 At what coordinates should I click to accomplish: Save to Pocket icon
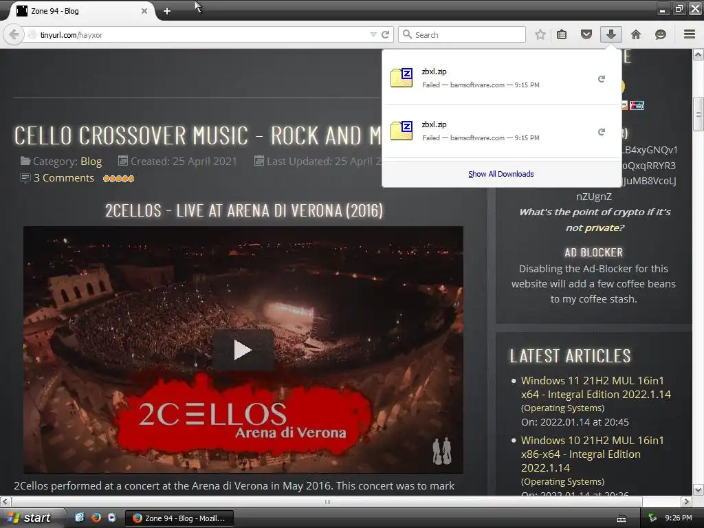click(x=586, y=34)
